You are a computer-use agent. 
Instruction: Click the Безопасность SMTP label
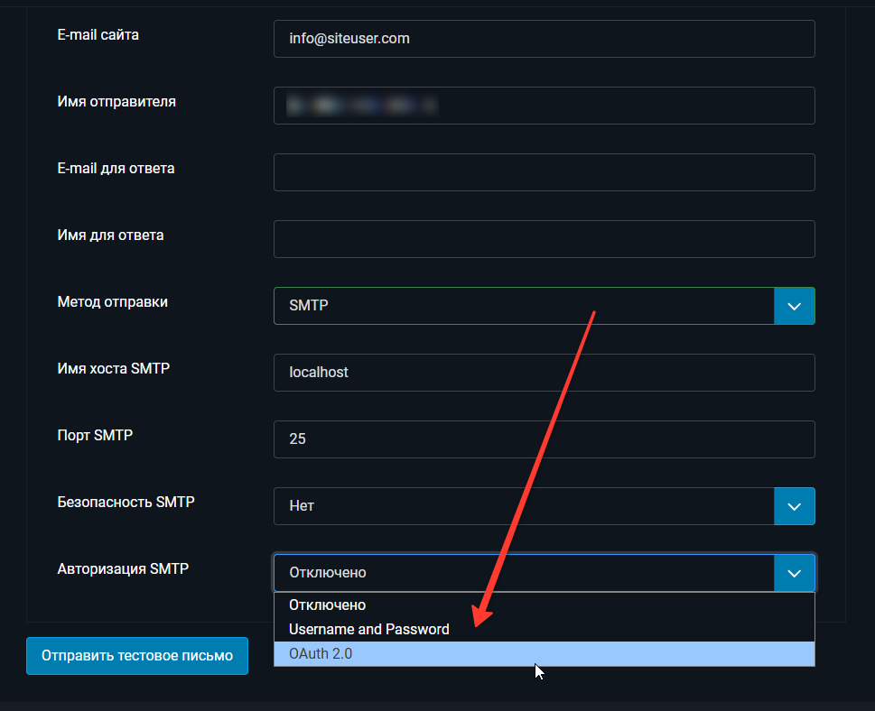126,502
